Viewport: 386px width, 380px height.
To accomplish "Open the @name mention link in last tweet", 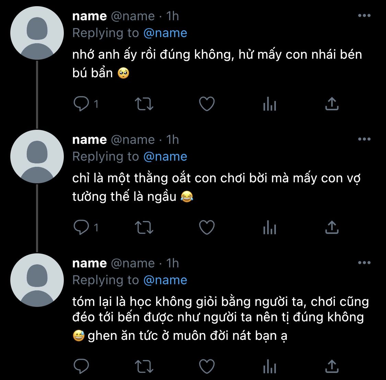I will [x=165, y=280].
